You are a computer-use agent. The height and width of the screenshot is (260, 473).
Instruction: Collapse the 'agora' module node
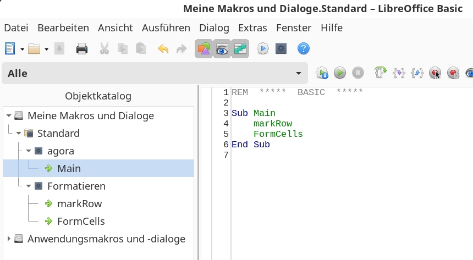[x=29, y=151]
